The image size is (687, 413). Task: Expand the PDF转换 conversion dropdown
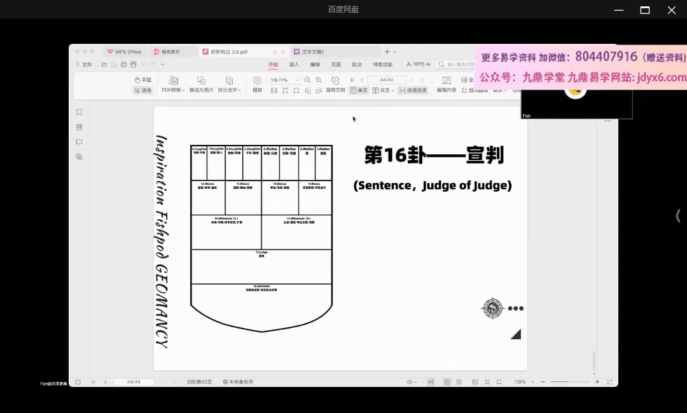(173, 90)
